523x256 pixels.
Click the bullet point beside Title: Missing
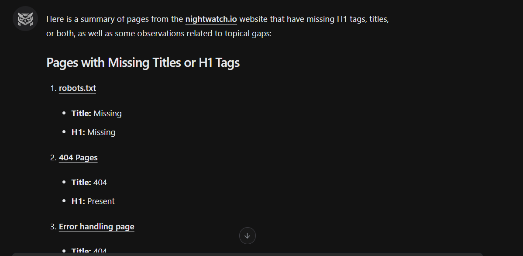(64, 114)
